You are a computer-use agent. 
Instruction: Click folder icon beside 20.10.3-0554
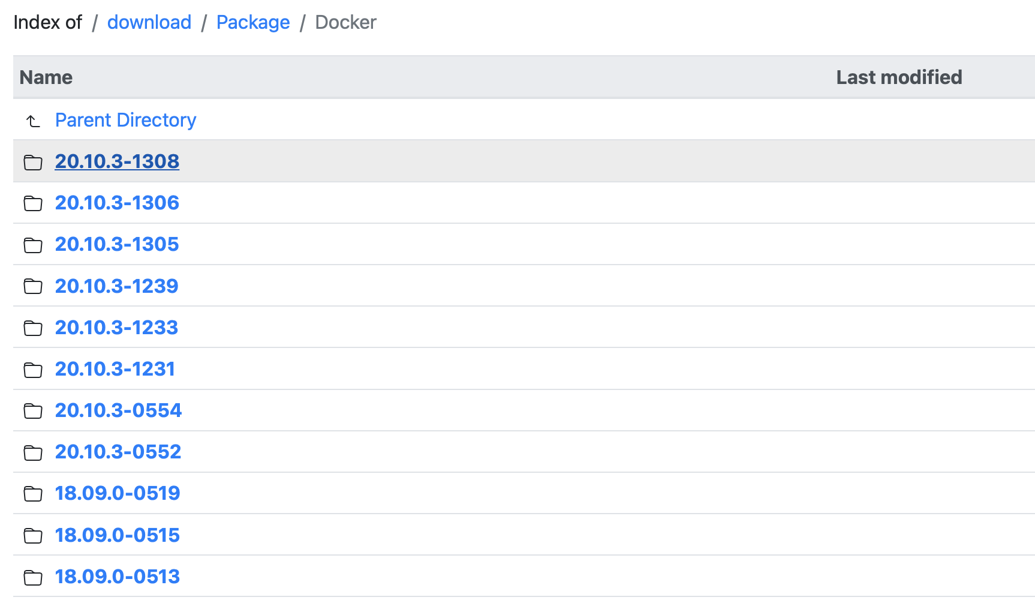pyautogui.click(x=33, y=411)
